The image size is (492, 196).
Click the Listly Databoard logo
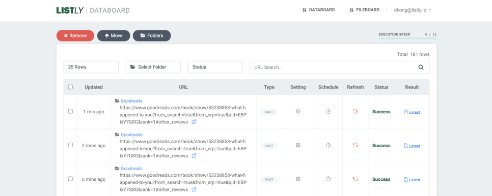click(x=93, y=10)
